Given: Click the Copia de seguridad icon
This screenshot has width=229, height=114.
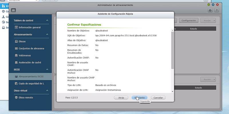Looking at the screenshot, I should coord(16,84).
